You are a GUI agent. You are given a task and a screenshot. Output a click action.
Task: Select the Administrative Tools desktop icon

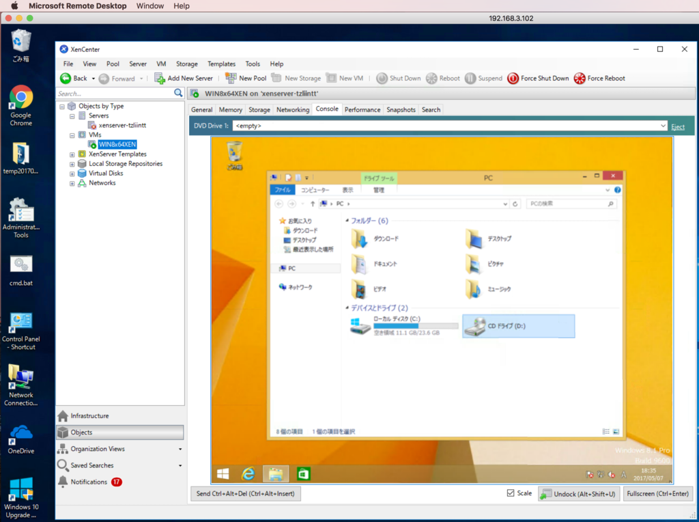pos(21,218)
